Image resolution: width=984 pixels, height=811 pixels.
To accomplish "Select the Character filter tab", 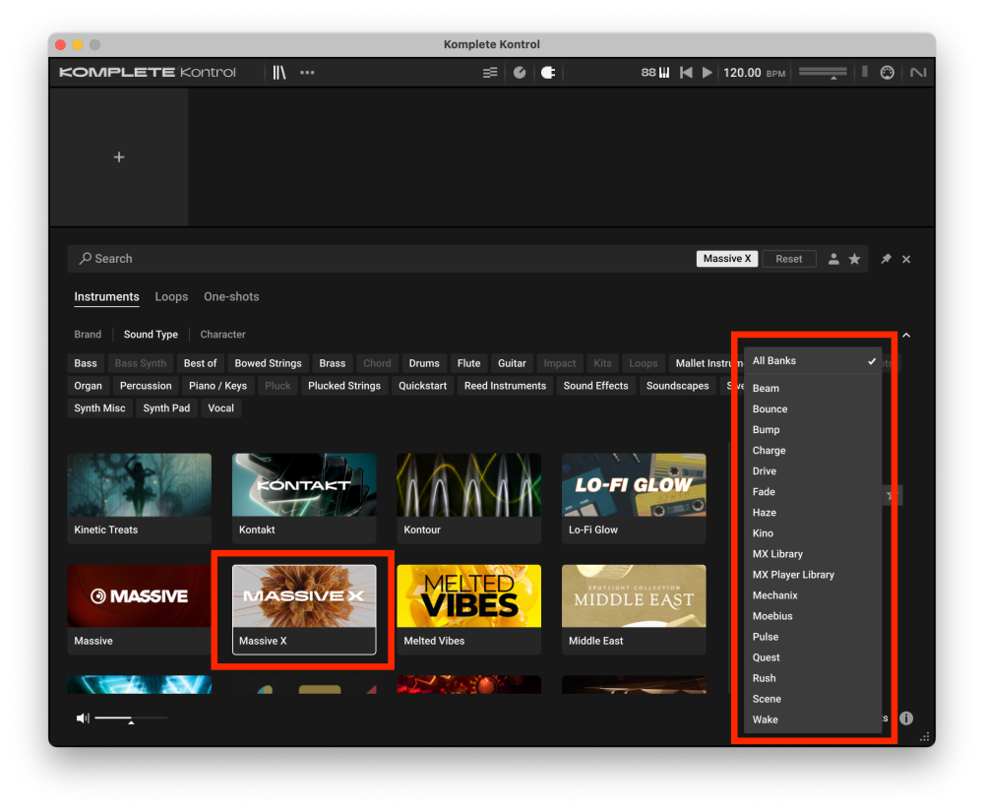I will 222,335.
